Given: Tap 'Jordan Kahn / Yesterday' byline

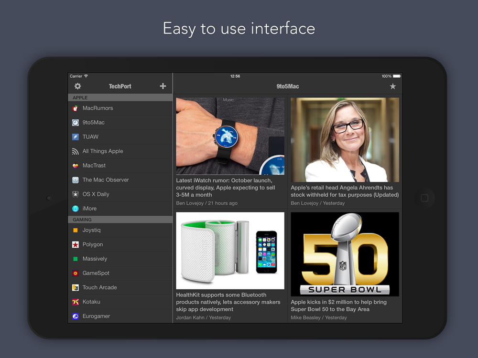Looking at the screenshot, I should coord(203,317).
